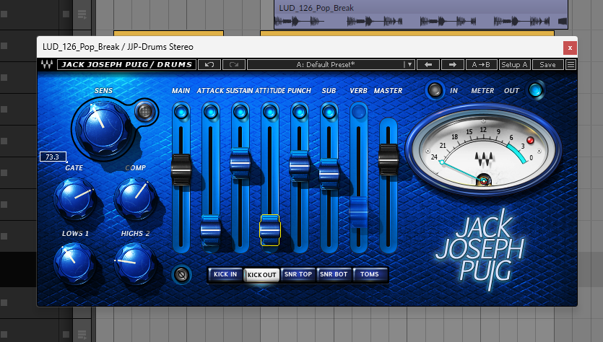This screenshot has height=342, width=603.
Task: Select the SNR BOT drum type
Action: coord(334,274)
